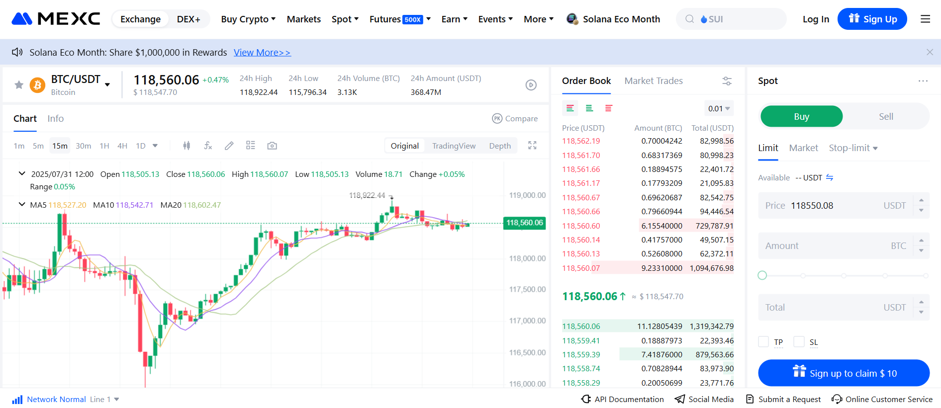Open API Documentation
Screen dimensions: 941x408
[622, 399]
